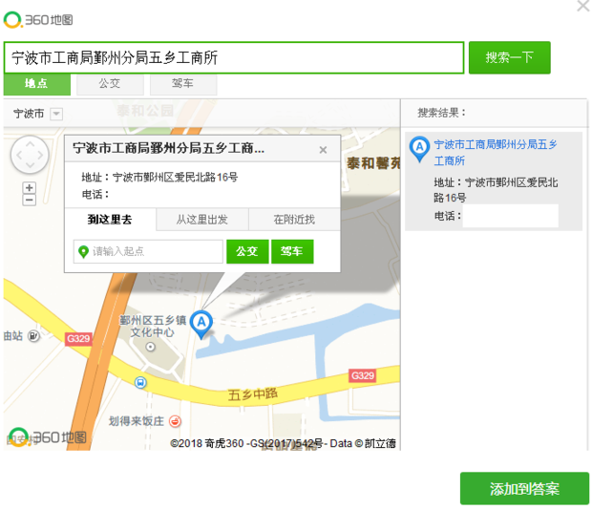Close the map info popup

[323, 150]
